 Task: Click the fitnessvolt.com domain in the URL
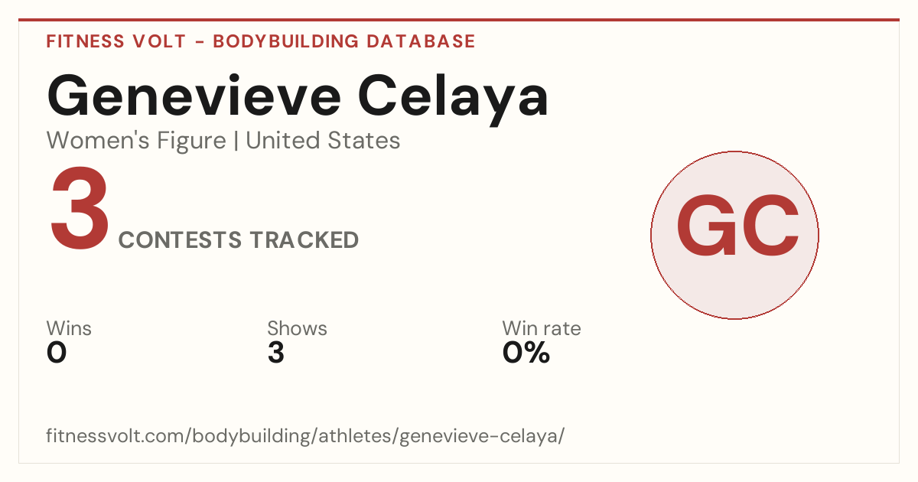113,437
